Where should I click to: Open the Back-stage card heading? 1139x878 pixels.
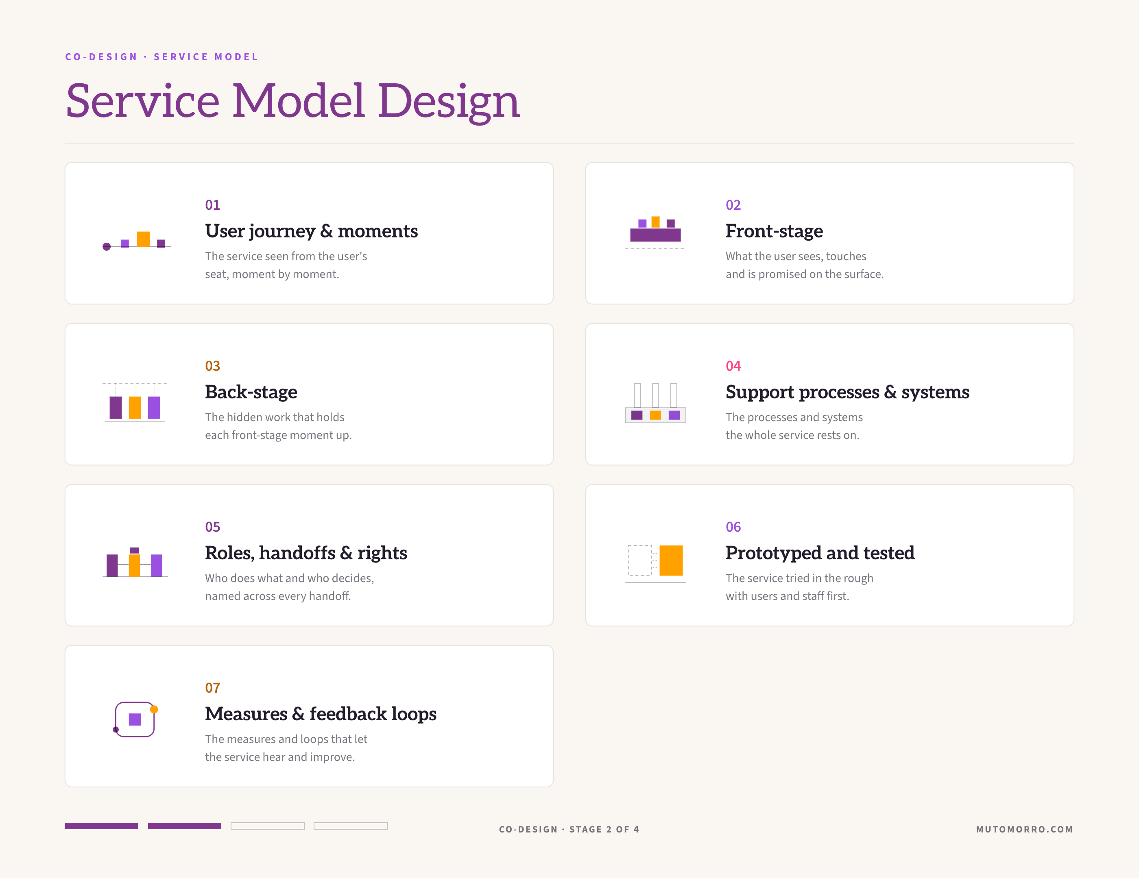click(x=251, y=392)
